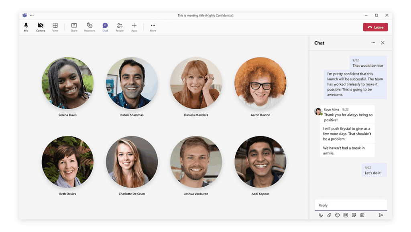411x232 pixels.
Task: Open more chat options via the ellipsis
Action: pos(373,43)
